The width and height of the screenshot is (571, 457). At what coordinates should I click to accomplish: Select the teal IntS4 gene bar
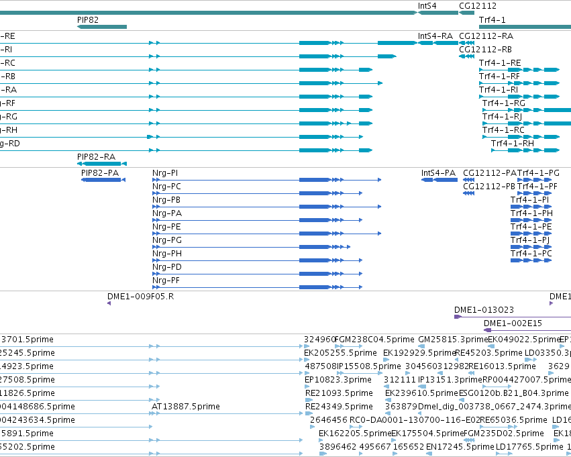coord(438,13)
